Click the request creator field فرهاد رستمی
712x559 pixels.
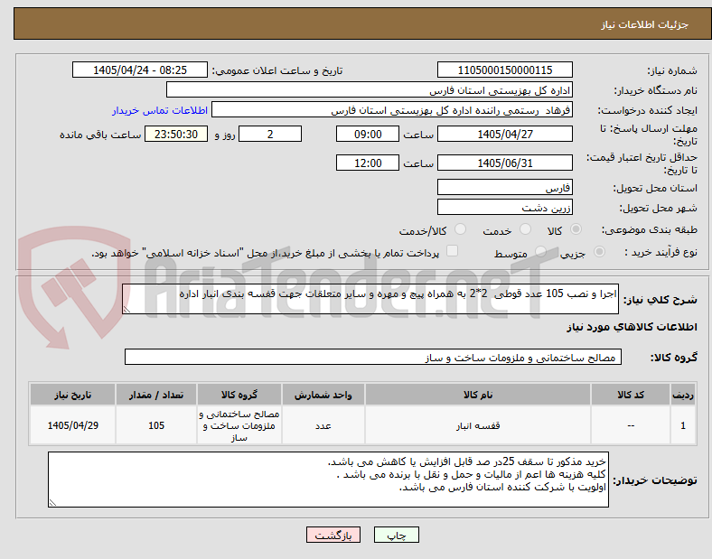point(392,110)
